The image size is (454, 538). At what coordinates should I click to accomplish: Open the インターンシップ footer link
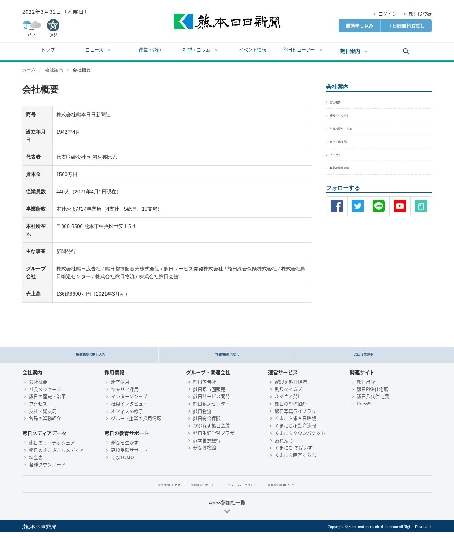[129, 397]
